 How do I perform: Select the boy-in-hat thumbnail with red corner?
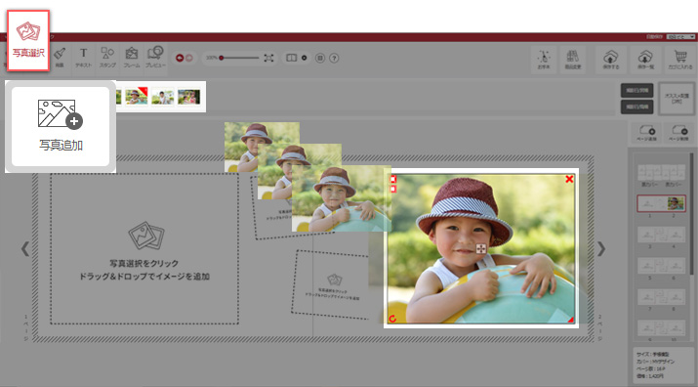137,97
